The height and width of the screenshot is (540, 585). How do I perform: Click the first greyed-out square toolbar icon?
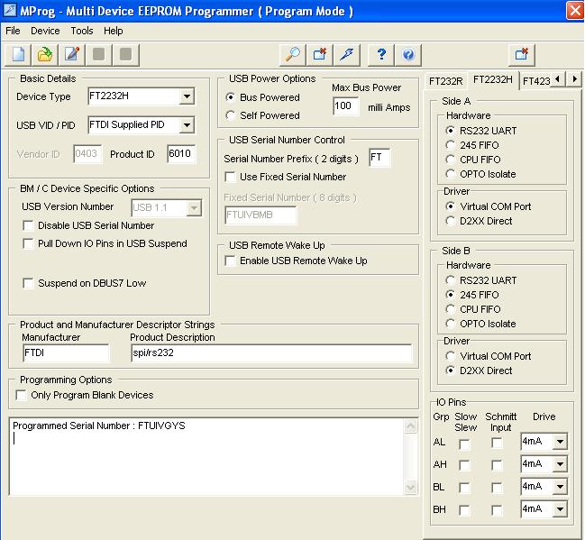coord(98,54)
